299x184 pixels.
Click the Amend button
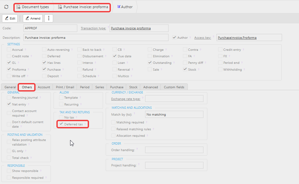tap(33, 18)
